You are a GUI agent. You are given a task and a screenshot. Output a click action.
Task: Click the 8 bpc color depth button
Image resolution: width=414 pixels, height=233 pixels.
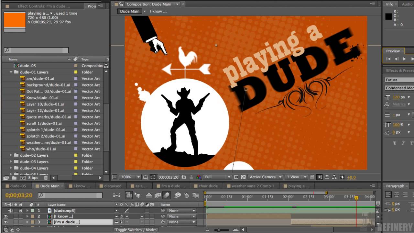pyautogui.click(x=33, y=178)
